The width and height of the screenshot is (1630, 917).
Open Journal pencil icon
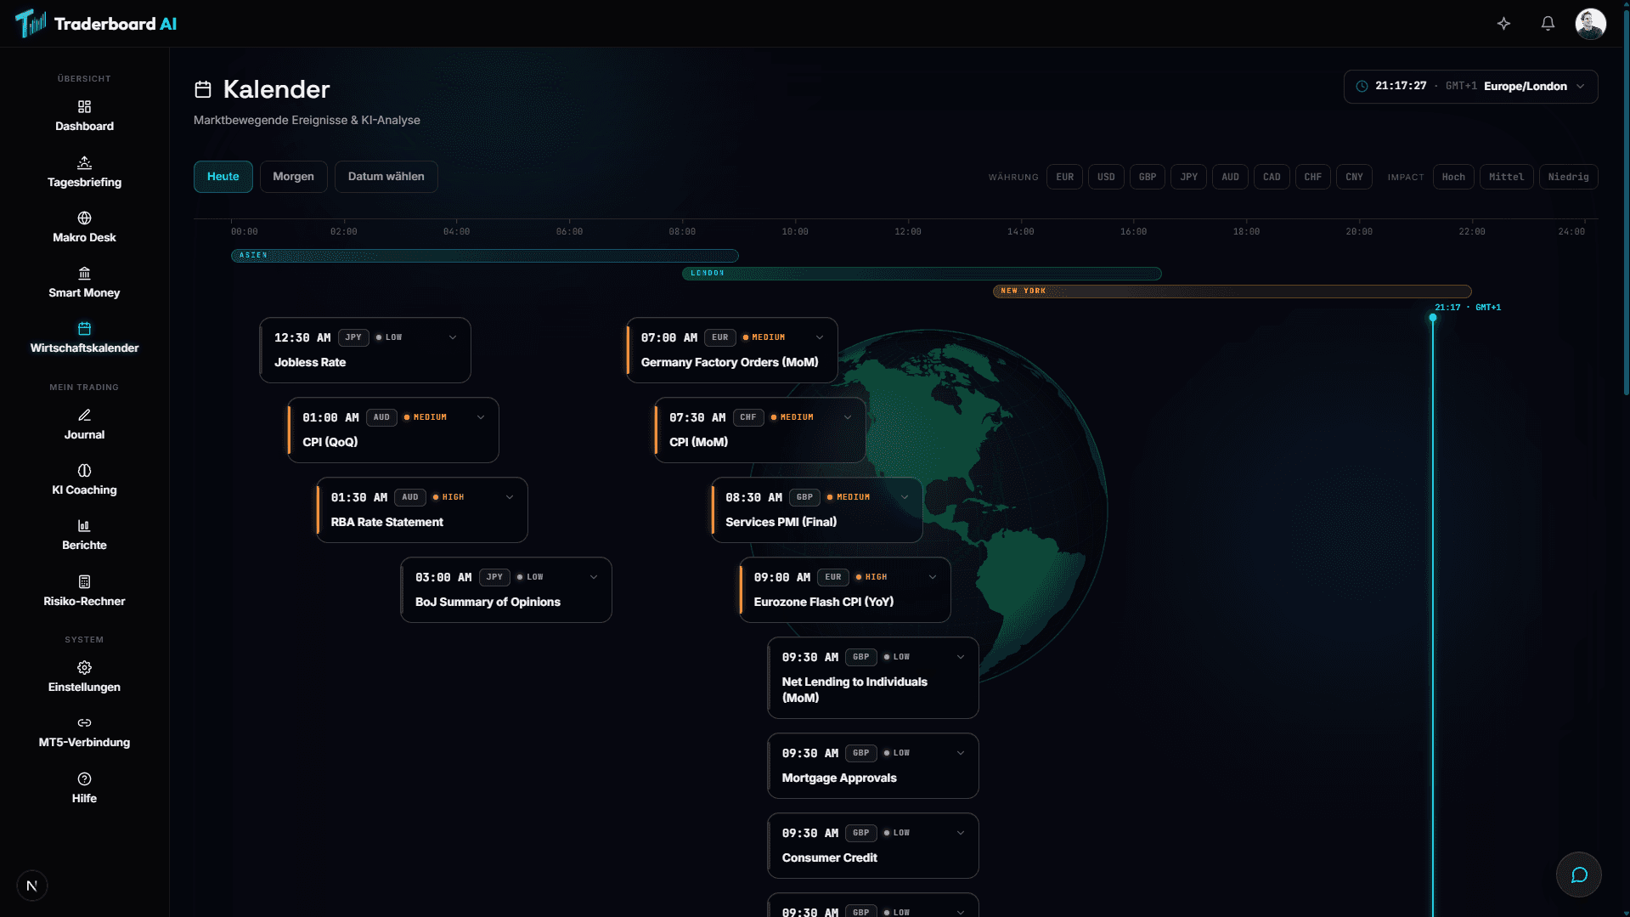click(84, 416)
